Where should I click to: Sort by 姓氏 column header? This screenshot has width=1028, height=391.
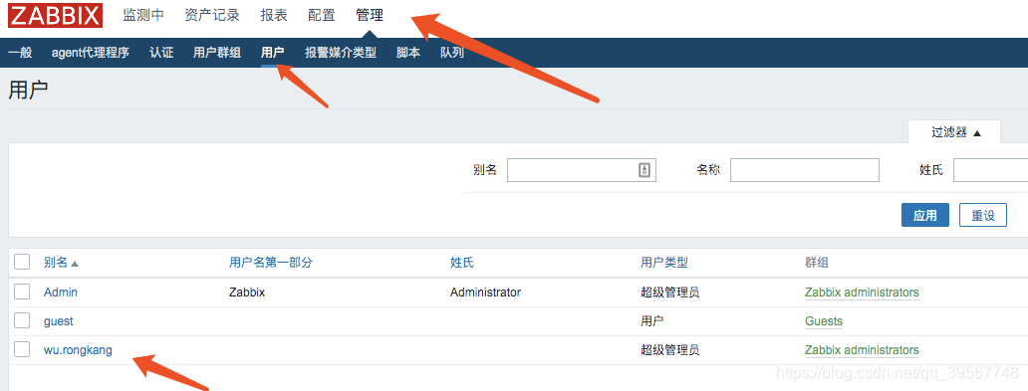coord(461,263)
